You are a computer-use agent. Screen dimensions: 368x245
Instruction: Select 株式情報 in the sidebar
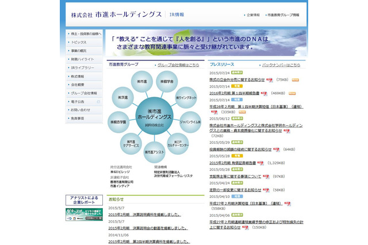(x=85, y=76)
